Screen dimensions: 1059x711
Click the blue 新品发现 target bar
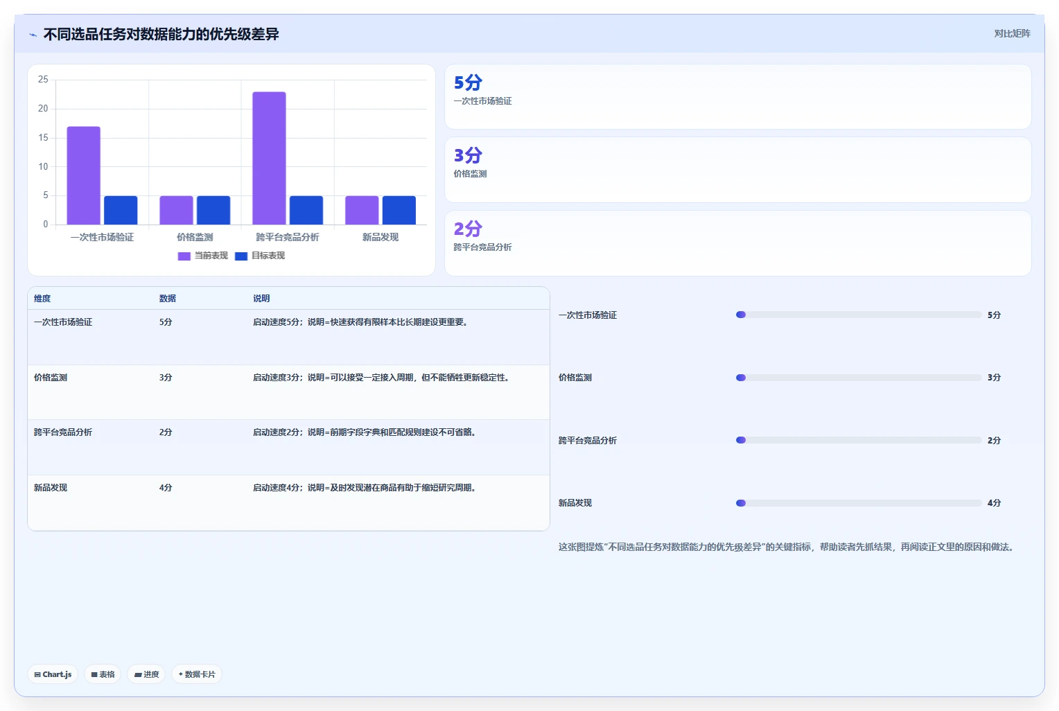tap(399, 210)
